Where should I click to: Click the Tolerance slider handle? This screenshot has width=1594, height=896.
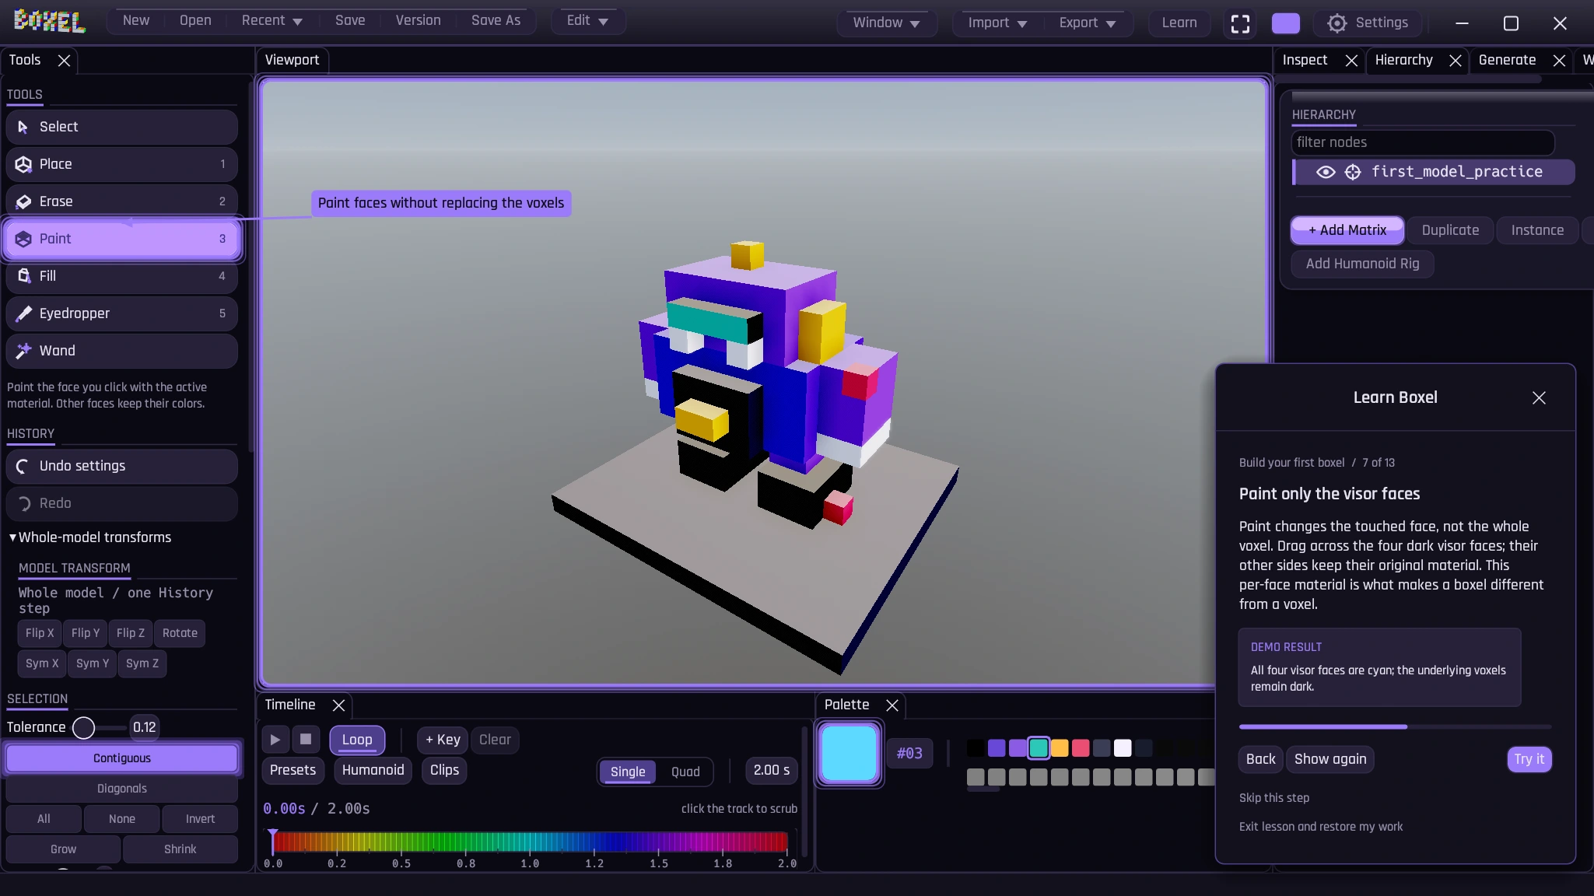83,728
